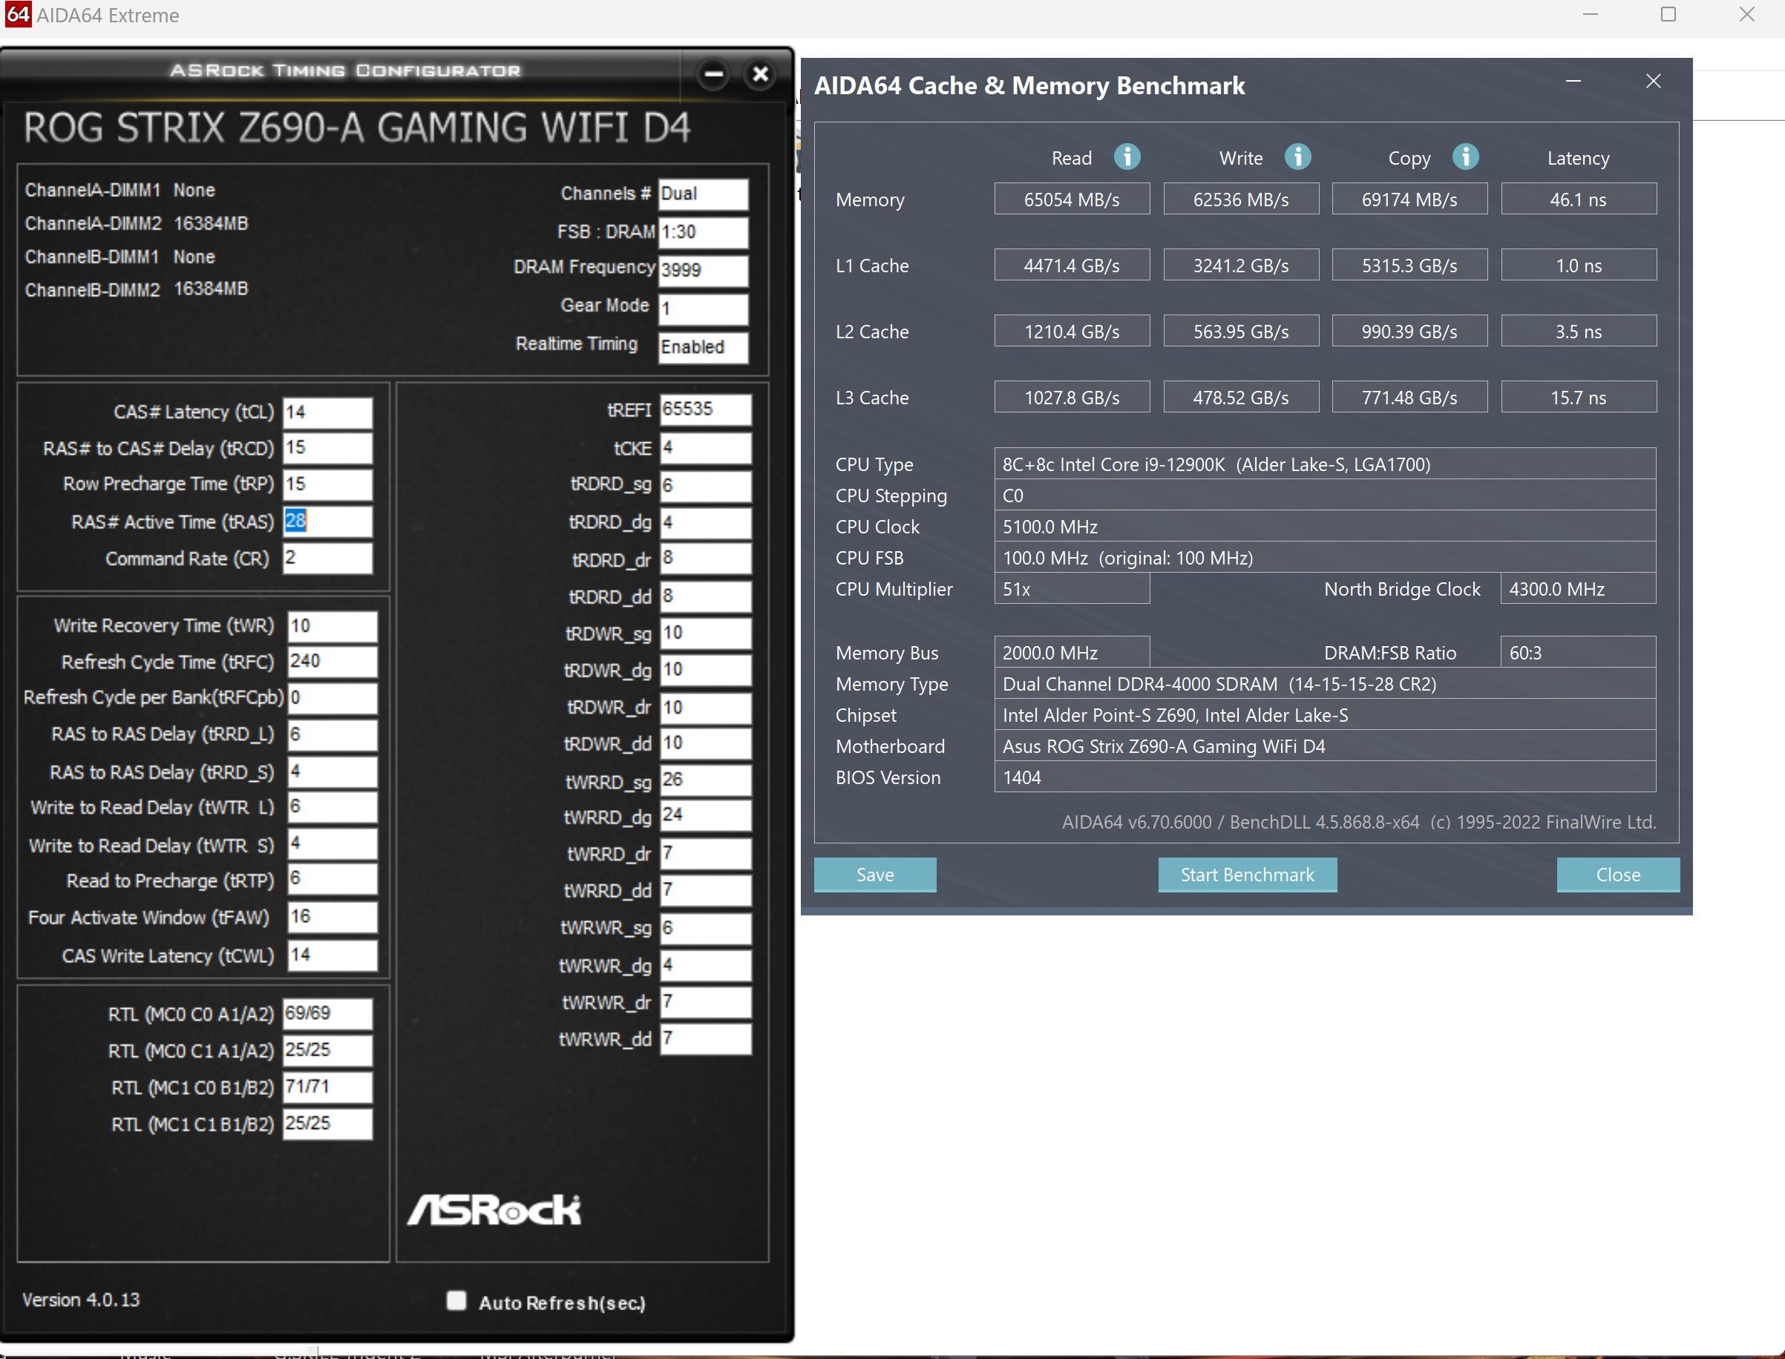Click the tRFCpb field showing 0

click(332, 698)
